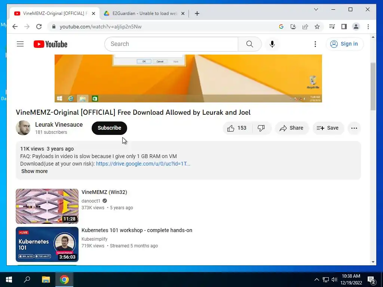
Task: Expand description with Show more
Action: (34, 171)
